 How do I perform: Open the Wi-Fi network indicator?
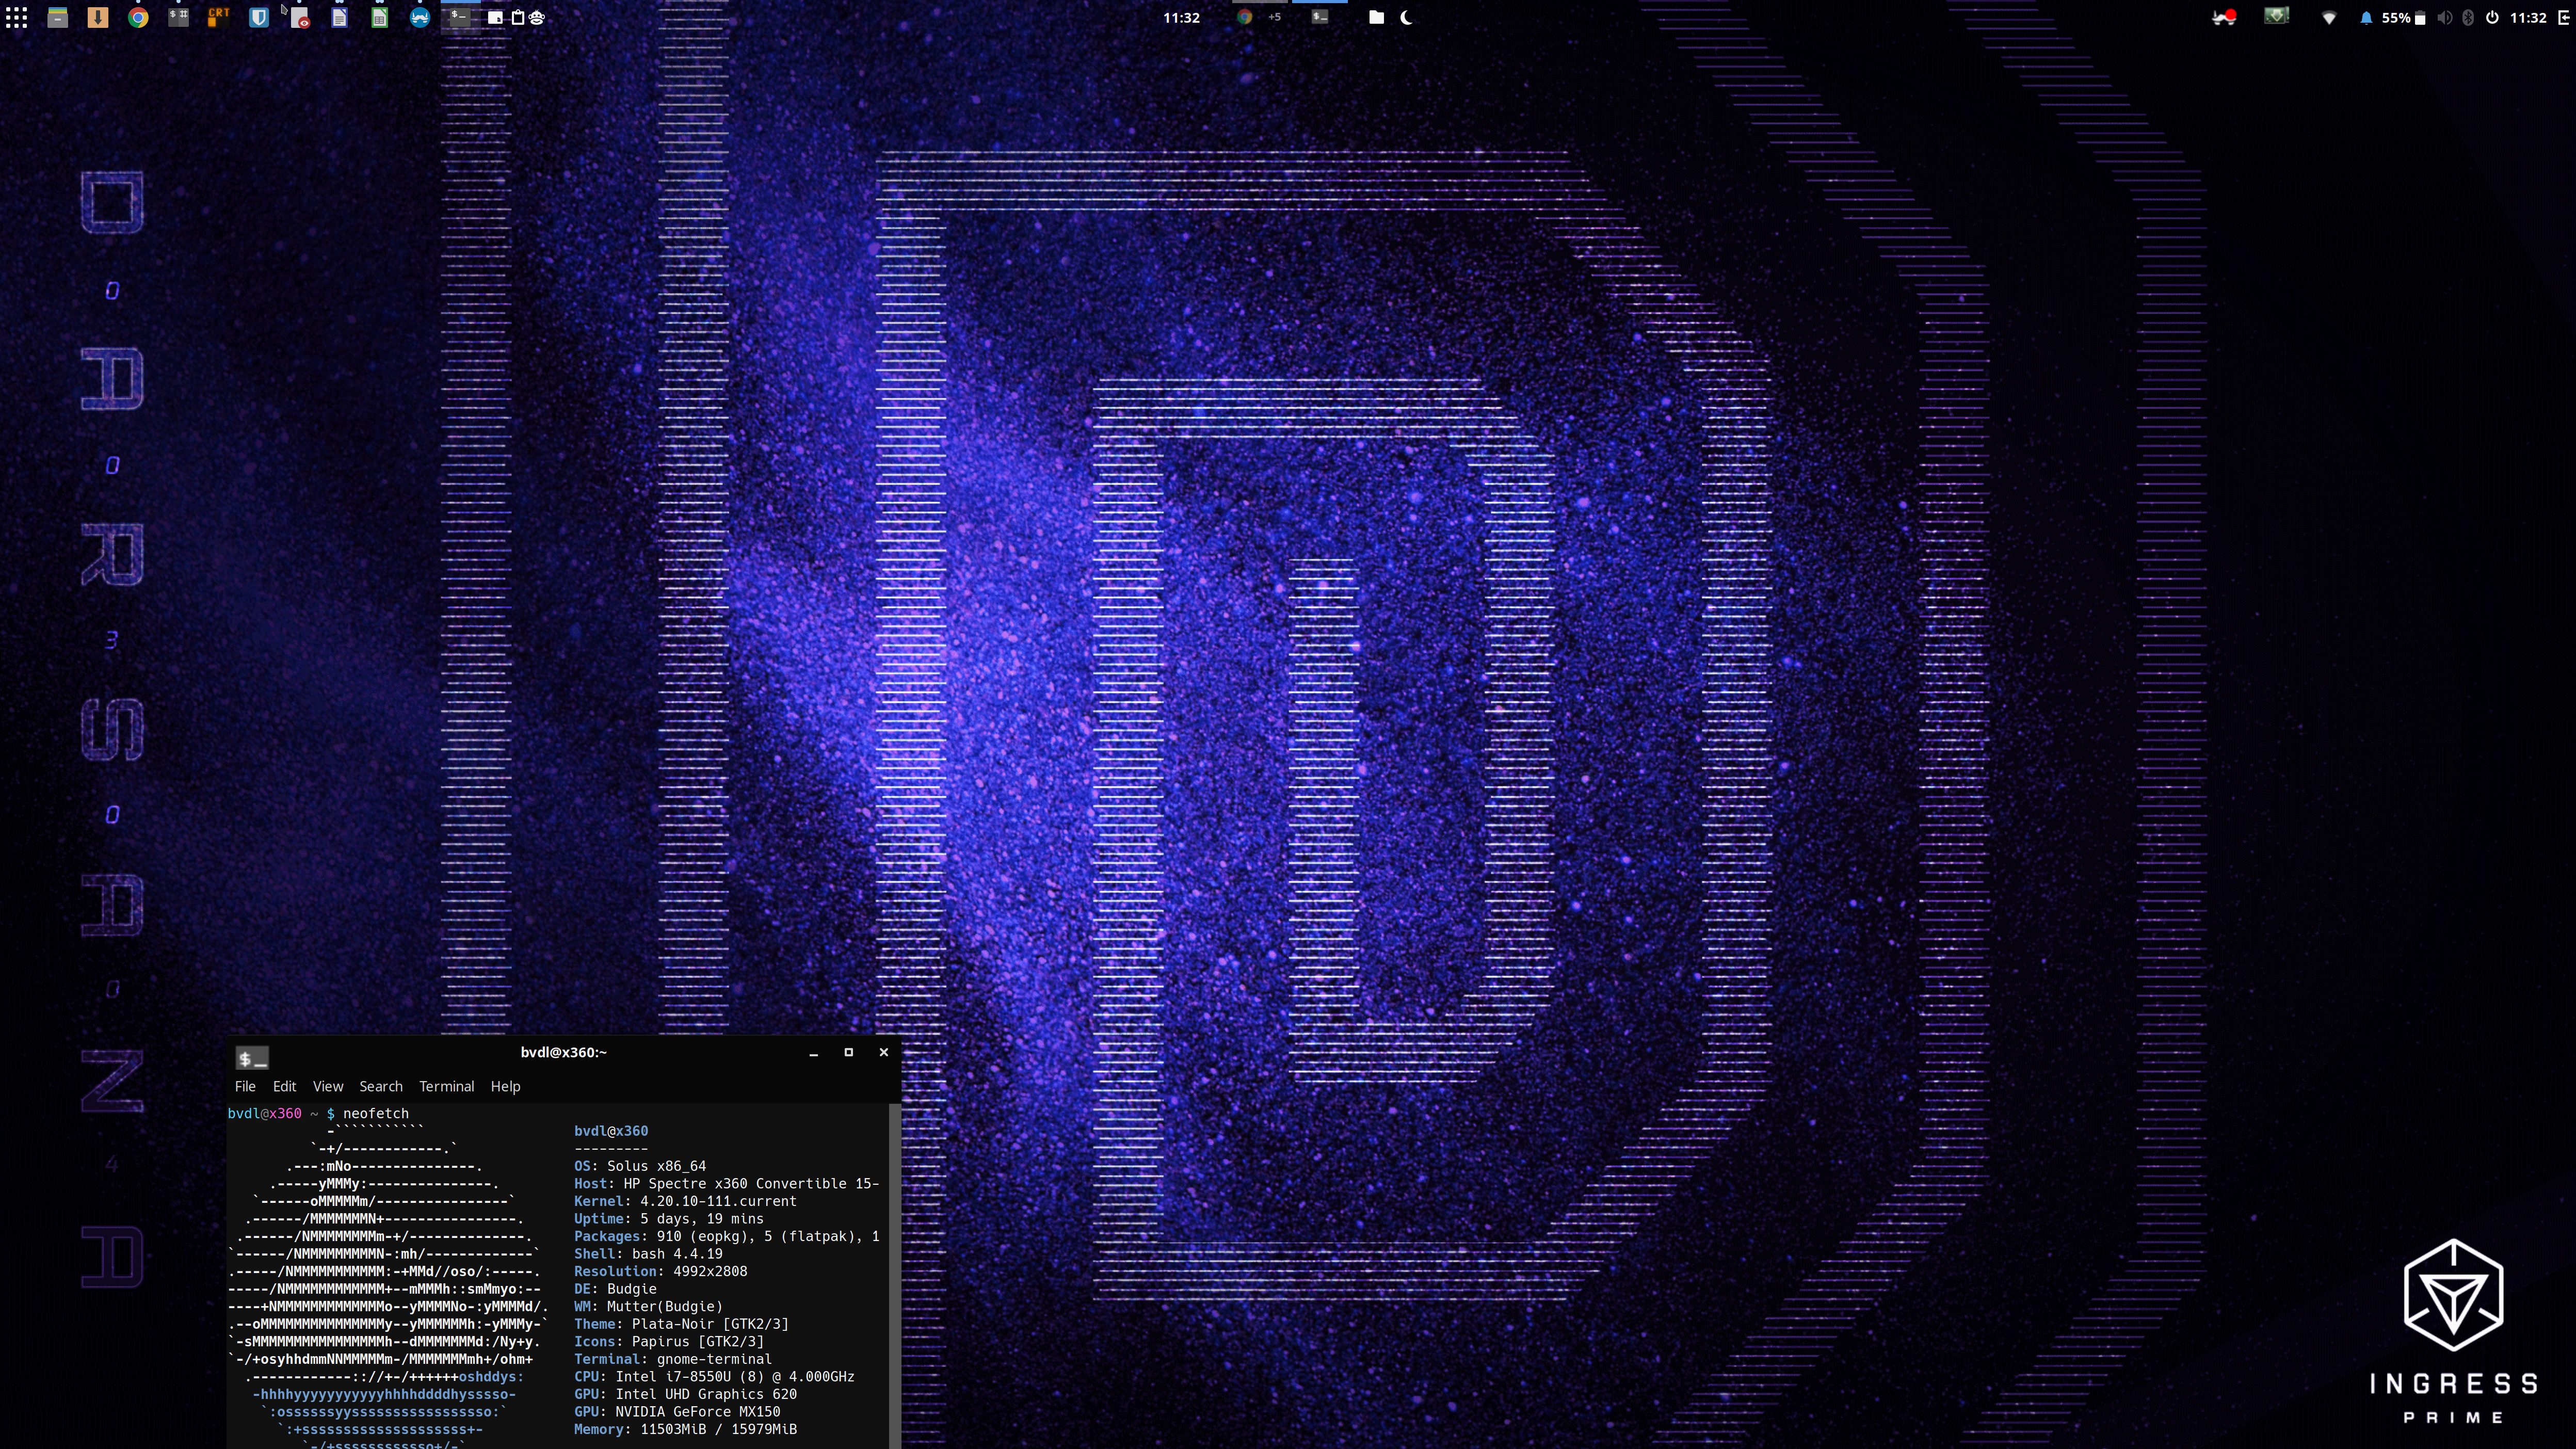(x=2329, y=18)
